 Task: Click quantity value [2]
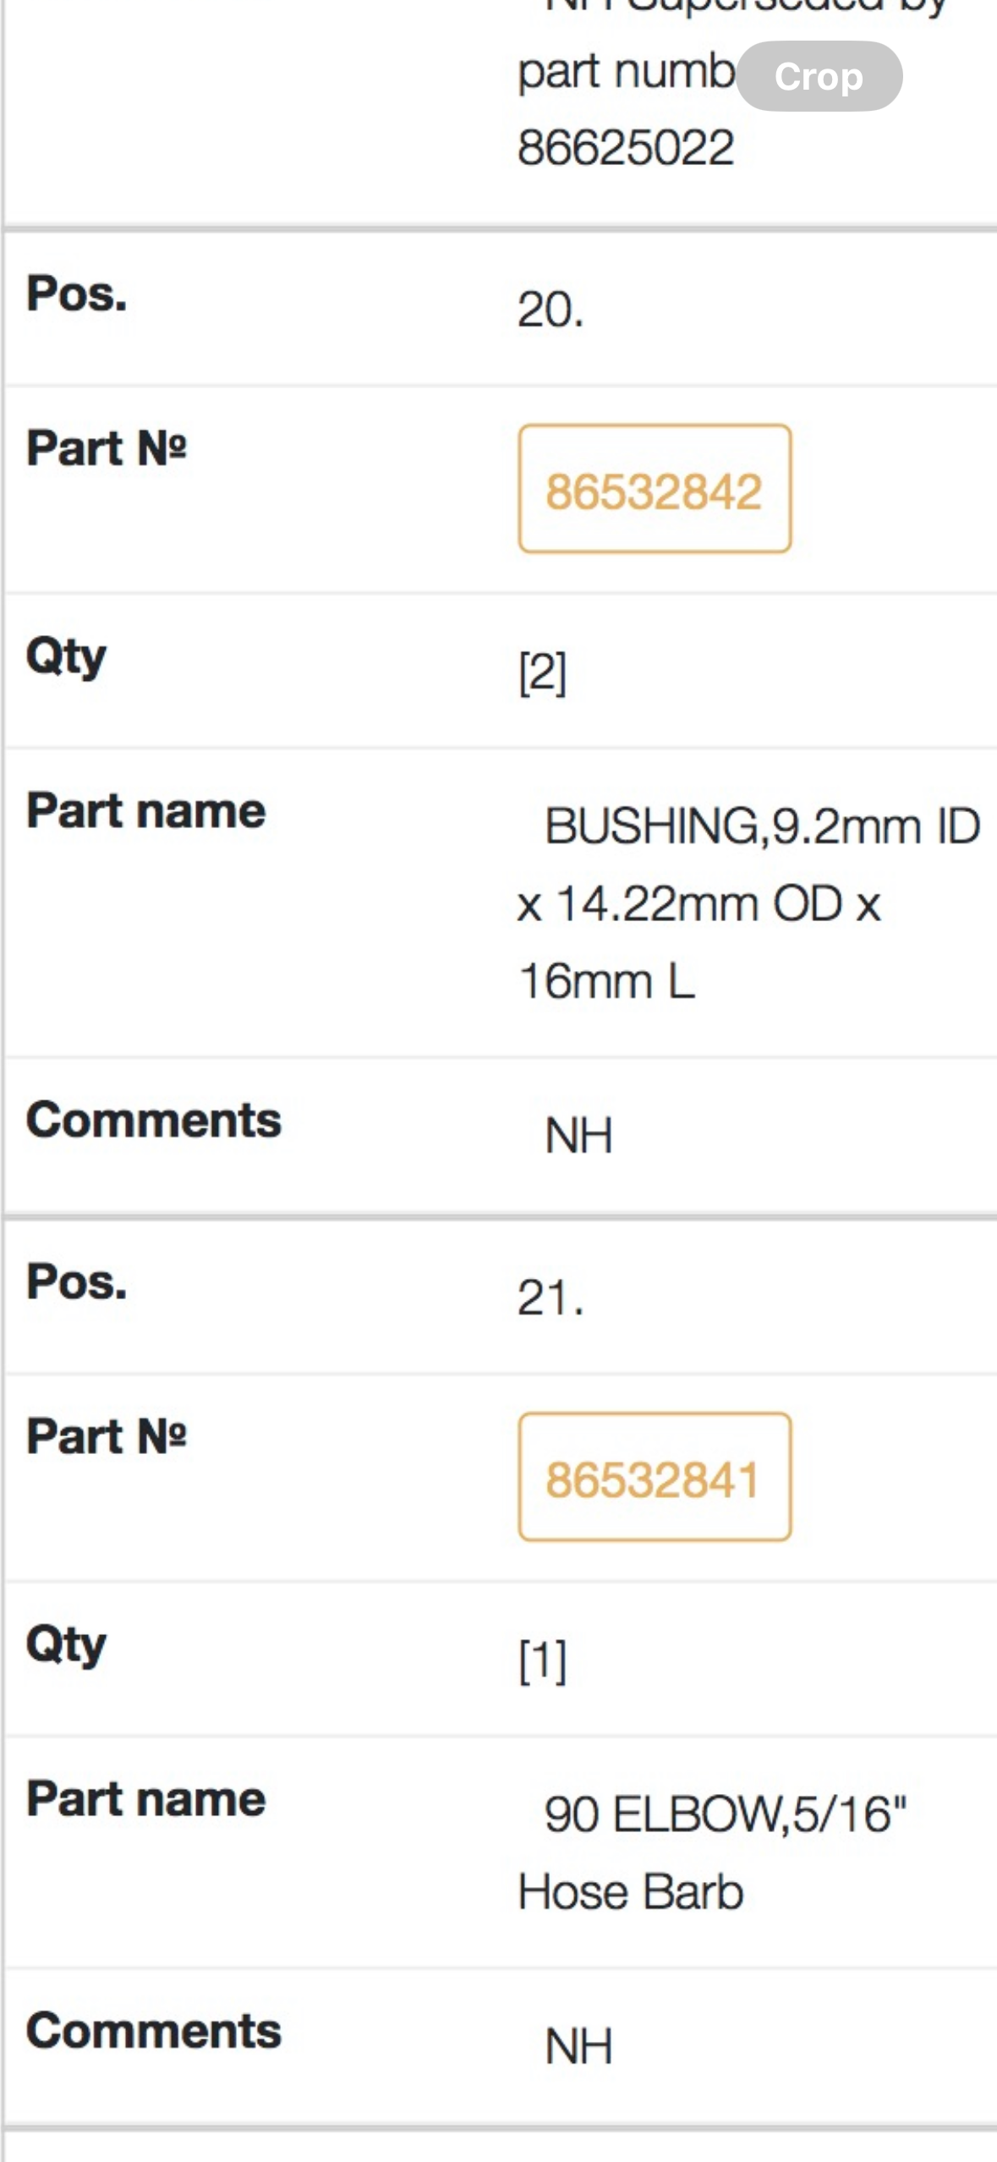(x=542, y=672)
